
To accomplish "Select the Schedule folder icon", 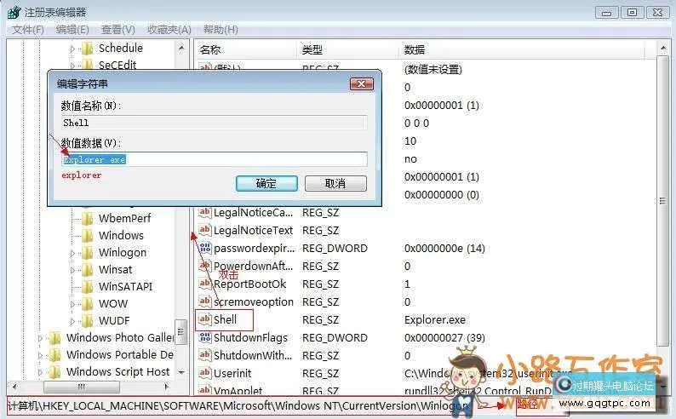I will [88, 49].
